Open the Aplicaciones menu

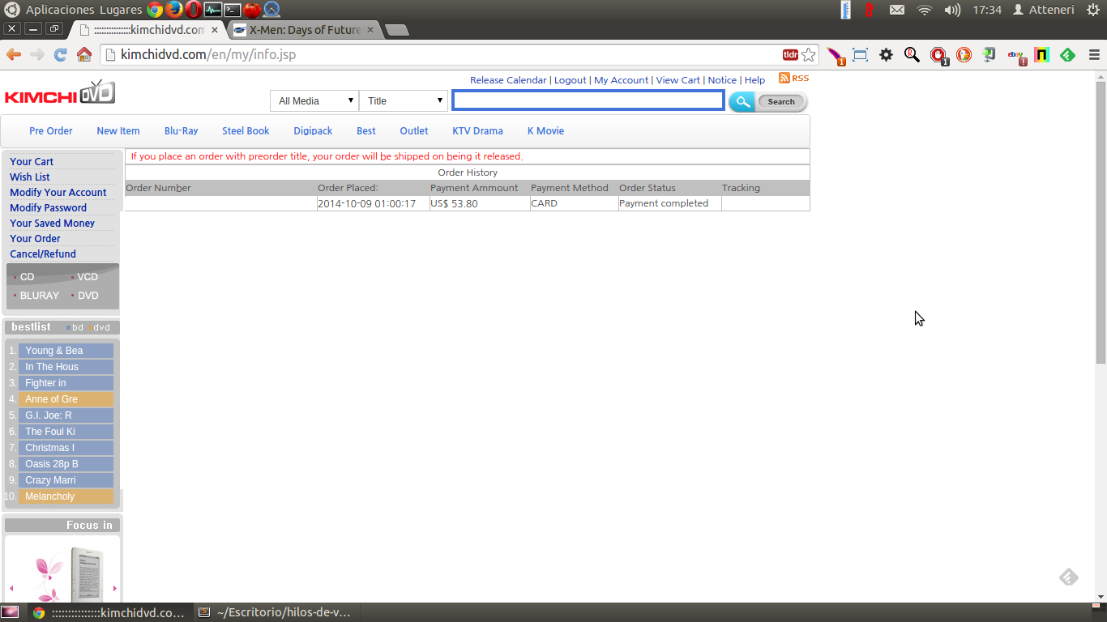pyautogui.click(x=60, y=10)
